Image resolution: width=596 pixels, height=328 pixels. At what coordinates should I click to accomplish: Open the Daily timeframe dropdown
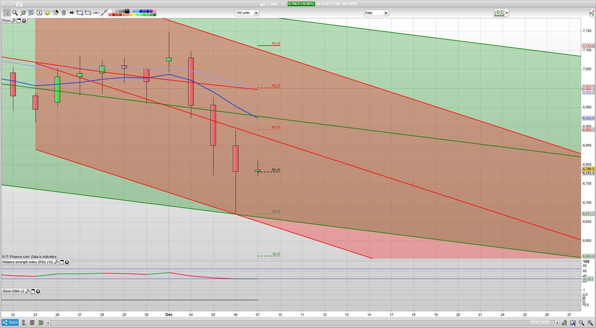[x=386, y=13]
